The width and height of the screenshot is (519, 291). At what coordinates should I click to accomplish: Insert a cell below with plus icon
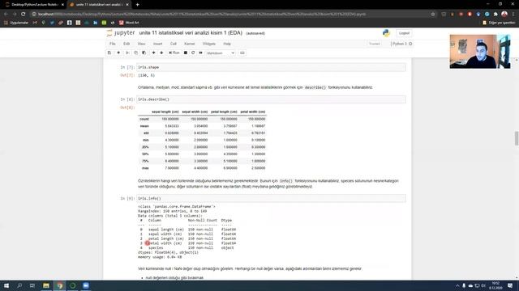(118, 53)
